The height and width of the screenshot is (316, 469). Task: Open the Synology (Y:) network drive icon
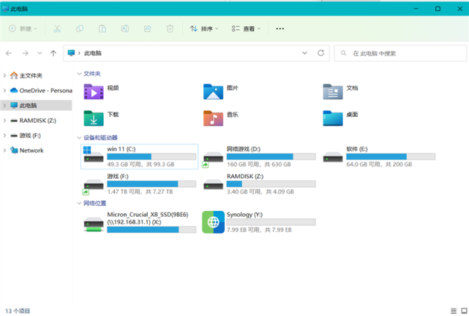pyautogui.click(x=213, y=223)
